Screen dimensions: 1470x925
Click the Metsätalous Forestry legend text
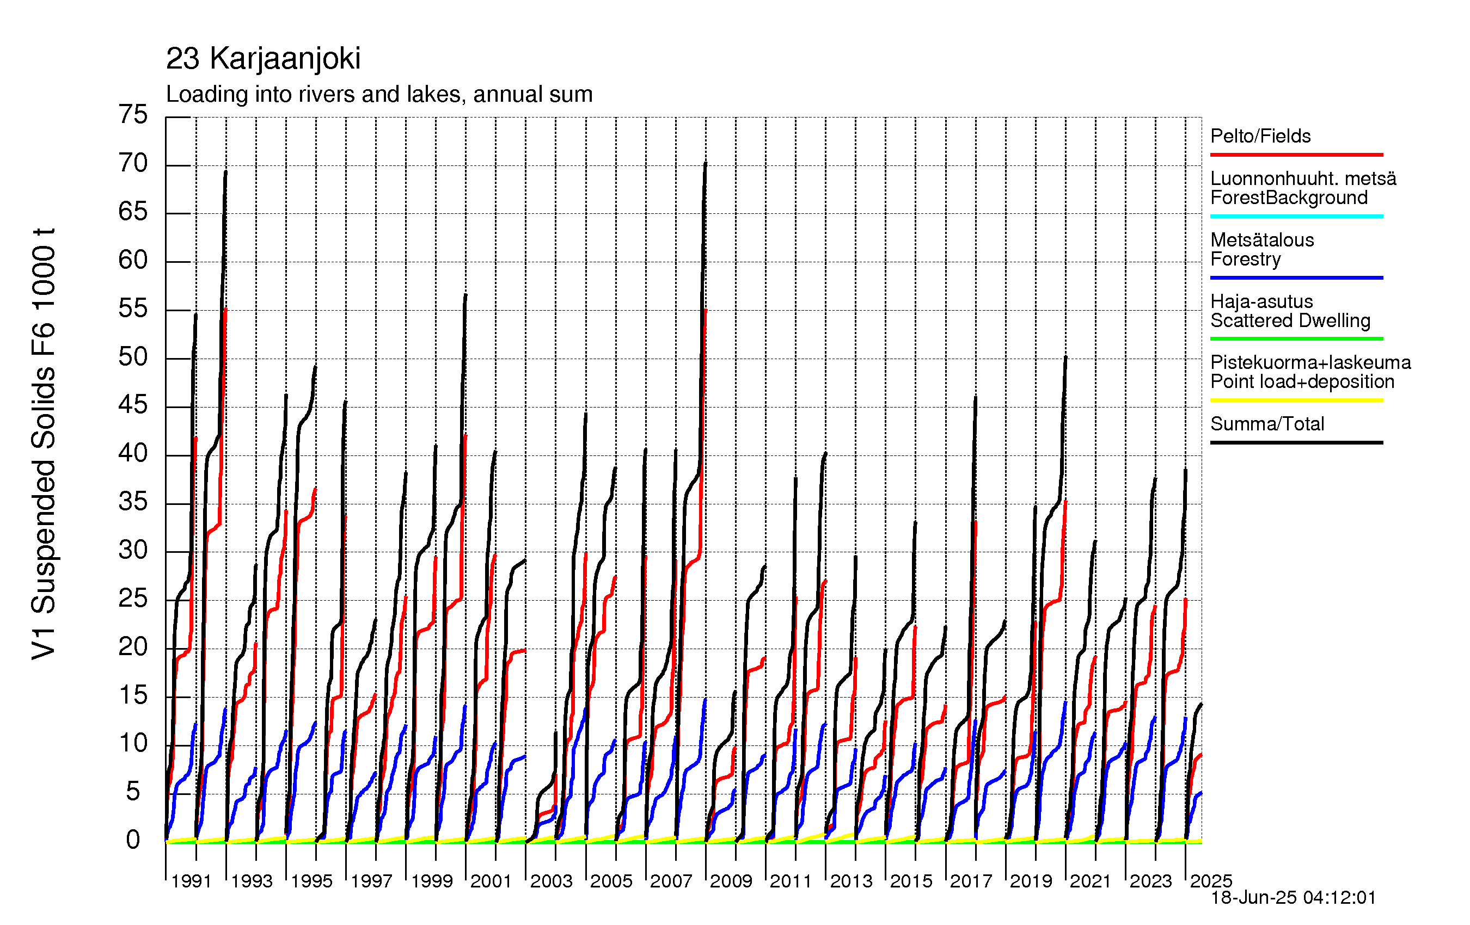point(1261,249)
